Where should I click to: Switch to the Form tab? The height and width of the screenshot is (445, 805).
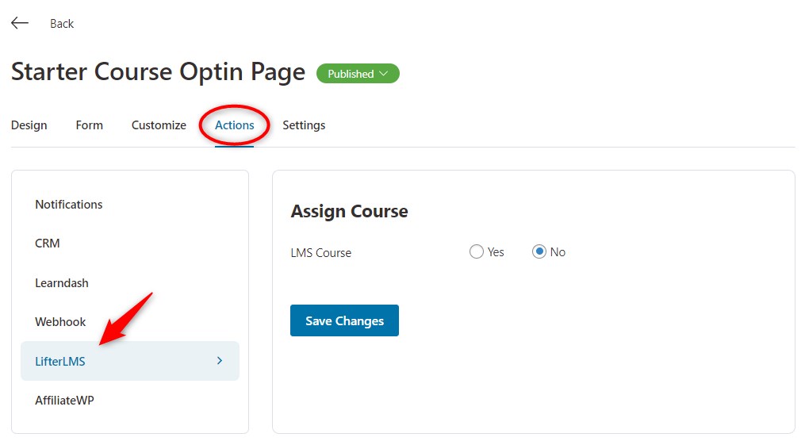(x=90, y=125)
